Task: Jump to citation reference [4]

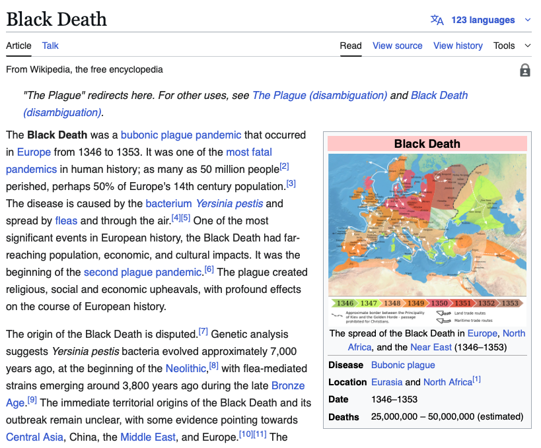Action: pyautogui.click(x=176, y=218)
